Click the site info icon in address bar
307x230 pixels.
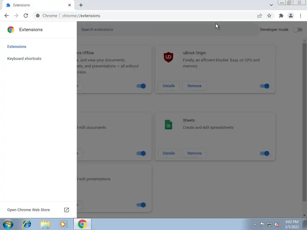coord(38,16)
